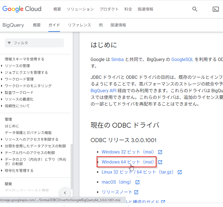Click external link icon beside Linux tar.gz
This screenshot has height=207, width=223.
[x=180, y=172]
